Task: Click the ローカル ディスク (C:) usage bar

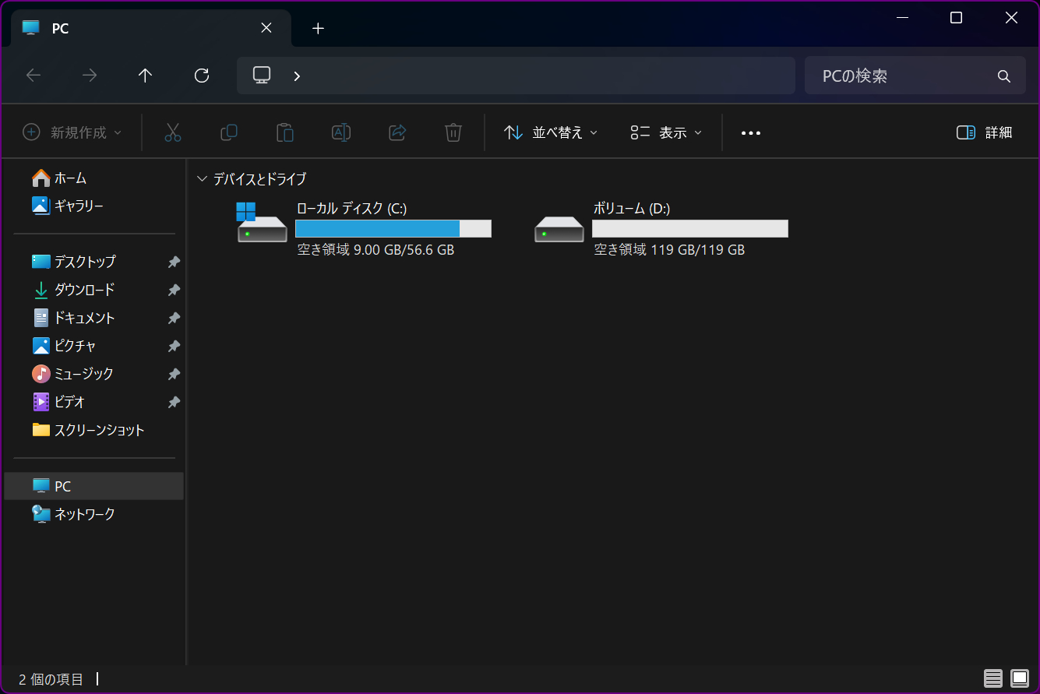Action: 393,228
